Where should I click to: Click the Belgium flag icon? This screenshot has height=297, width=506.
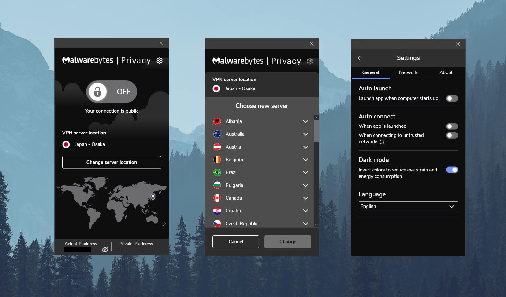(217, 160)
